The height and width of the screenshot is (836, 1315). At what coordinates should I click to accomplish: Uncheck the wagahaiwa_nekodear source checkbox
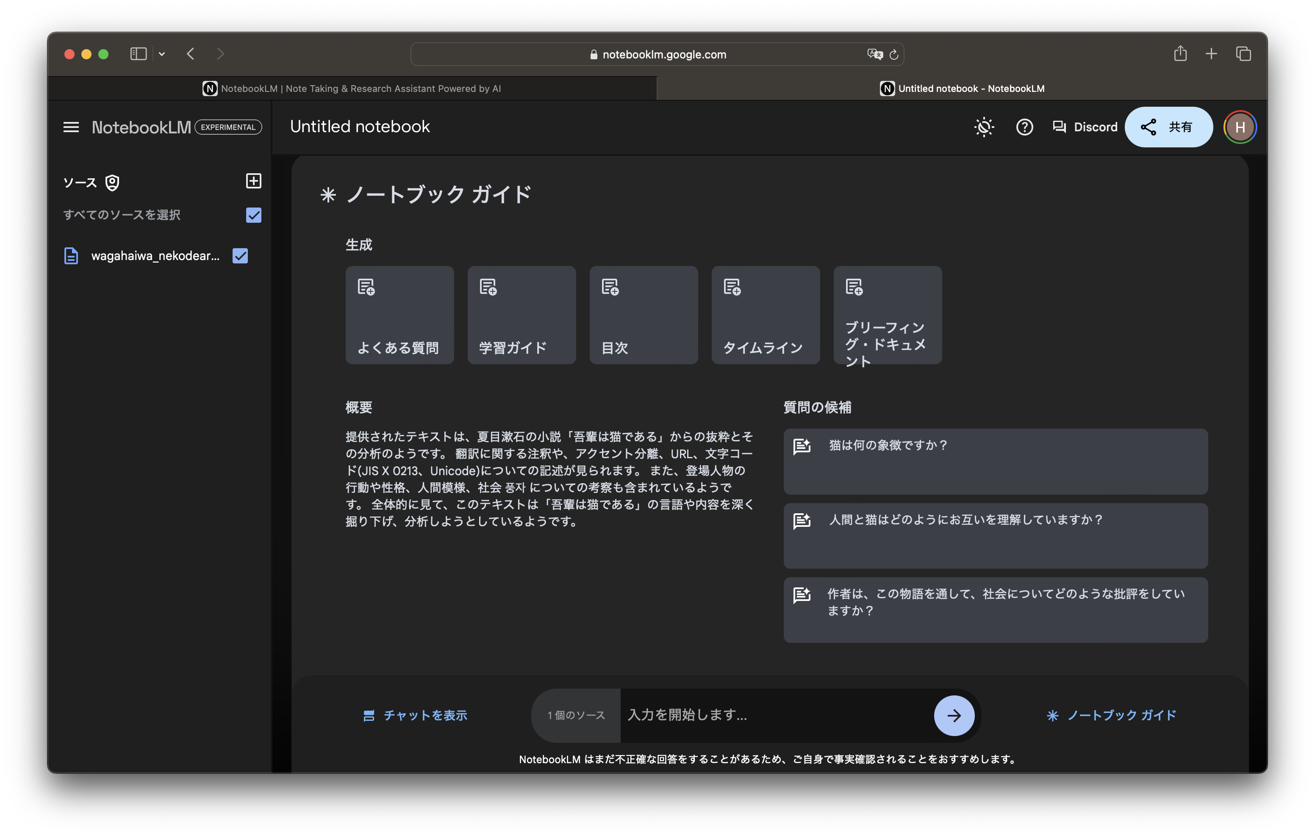pyautogui.click(x=240, y=255)
